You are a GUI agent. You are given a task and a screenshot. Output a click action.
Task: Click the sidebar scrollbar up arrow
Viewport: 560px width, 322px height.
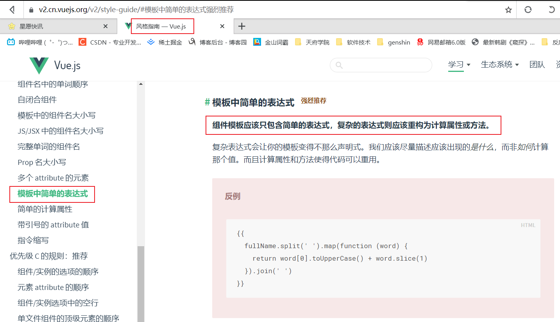(141, 84)
